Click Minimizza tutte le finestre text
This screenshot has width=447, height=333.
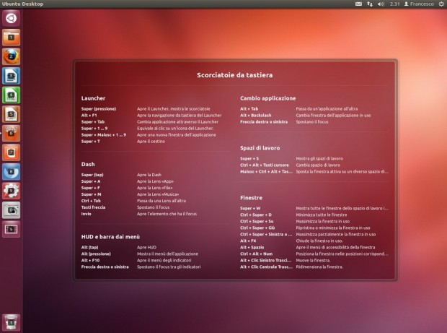[322, 215]
